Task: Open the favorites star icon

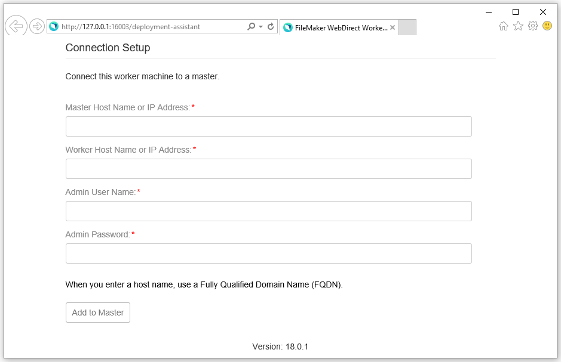Action: click(x=518, y=26)
